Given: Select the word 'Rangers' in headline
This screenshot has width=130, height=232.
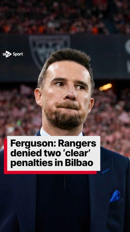Looking at the screenshot, I should 77,144.
